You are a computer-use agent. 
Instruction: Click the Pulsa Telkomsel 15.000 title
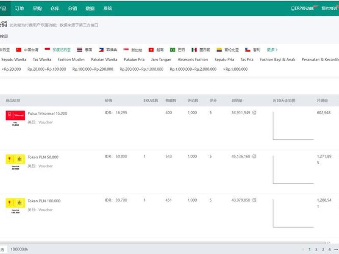coord(47,113)
